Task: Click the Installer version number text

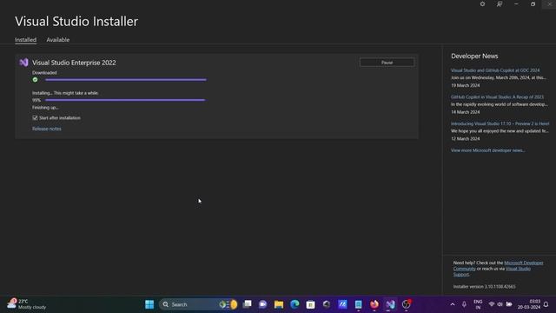Action: [485, 287]
